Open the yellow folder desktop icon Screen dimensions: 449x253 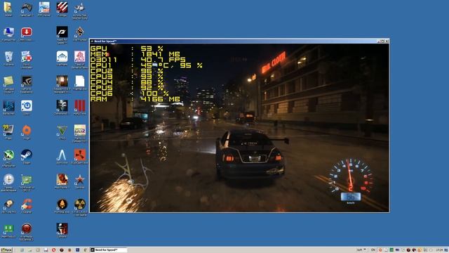point(8,8)
